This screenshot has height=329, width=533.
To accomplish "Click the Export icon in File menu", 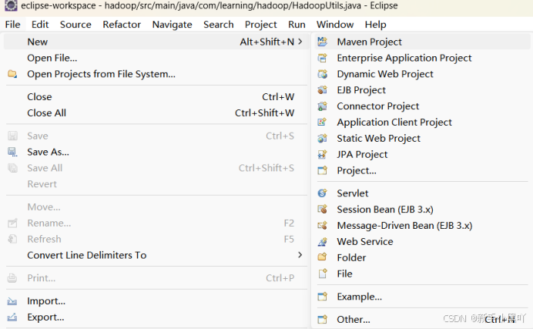I will click(12, 317).
